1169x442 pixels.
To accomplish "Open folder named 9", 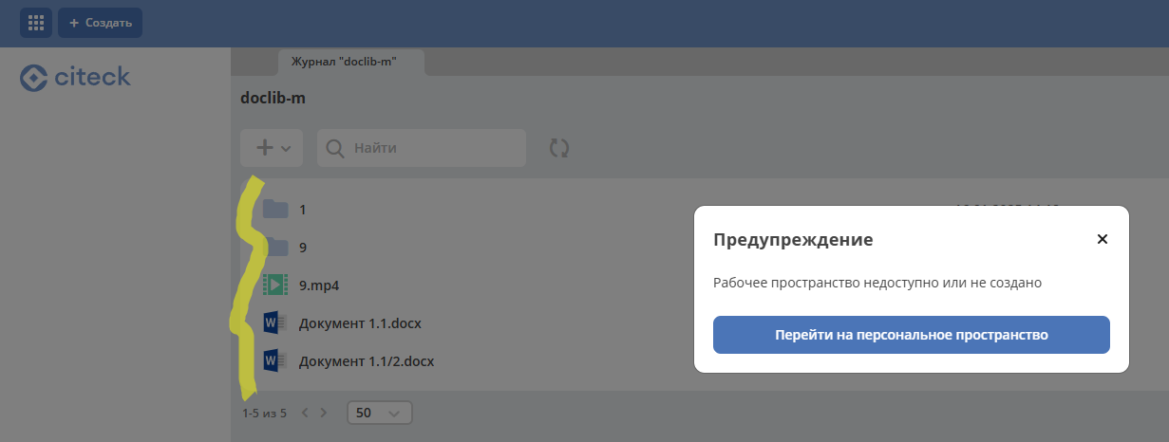I will click(x=302, y=247).
